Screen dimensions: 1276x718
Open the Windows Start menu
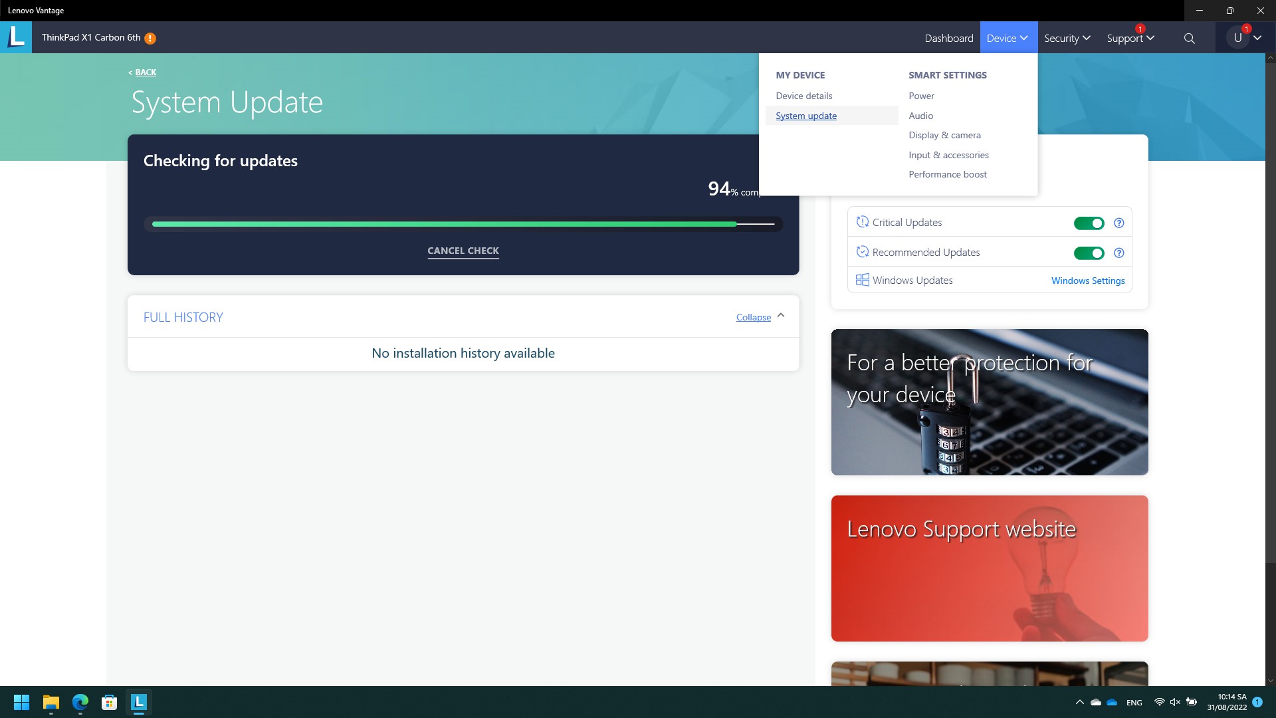[x=21, y=702]
